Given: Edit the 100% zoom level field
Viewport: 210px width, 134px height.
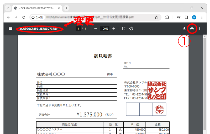Looking at the screenshot, I should click(104, 29).
